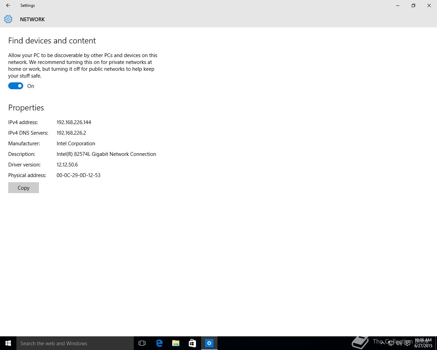
Task: Open the network status tray icon
Action: pos(391,343)
